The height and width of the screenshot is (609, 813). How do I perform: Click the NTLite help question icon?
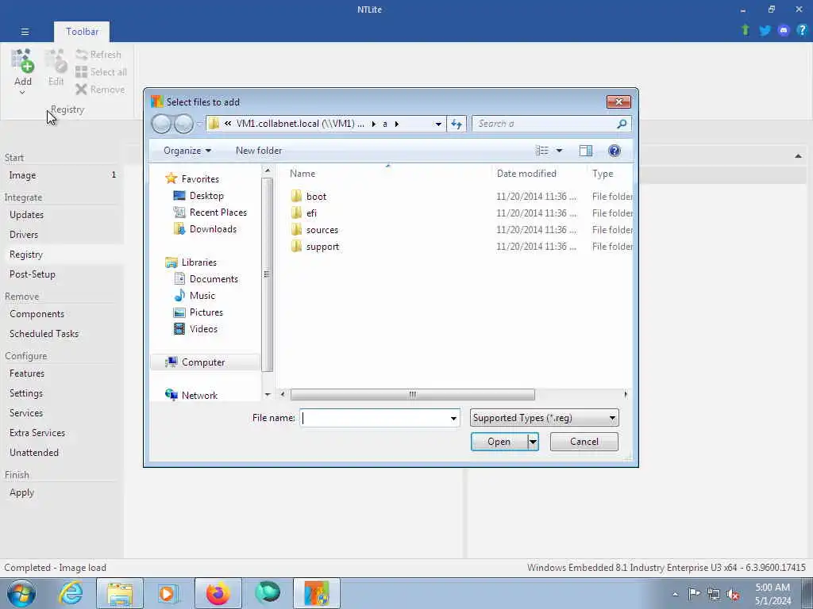point(802,31)
